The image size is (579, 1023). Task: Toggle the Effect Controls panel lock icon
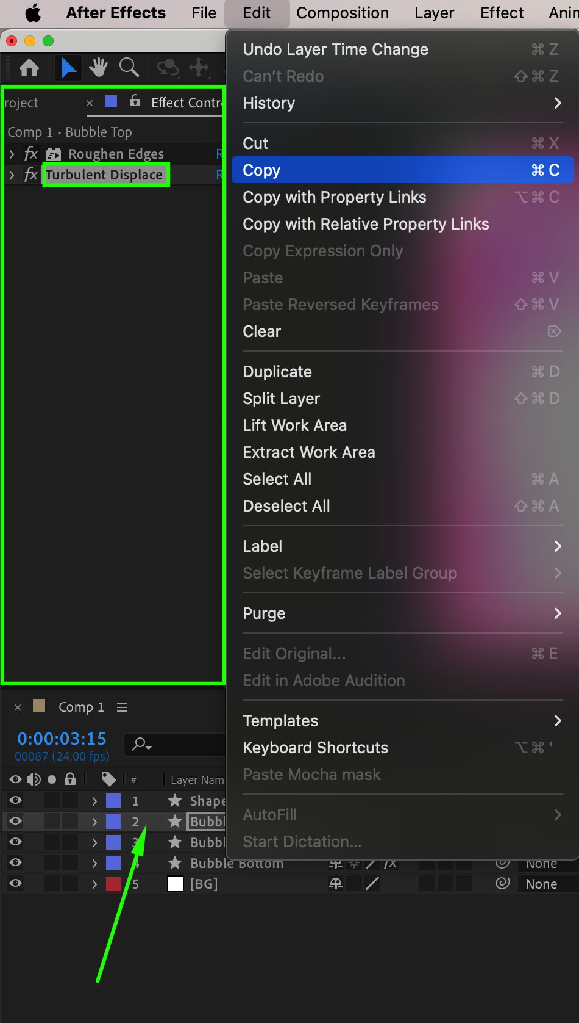point(135,101)
